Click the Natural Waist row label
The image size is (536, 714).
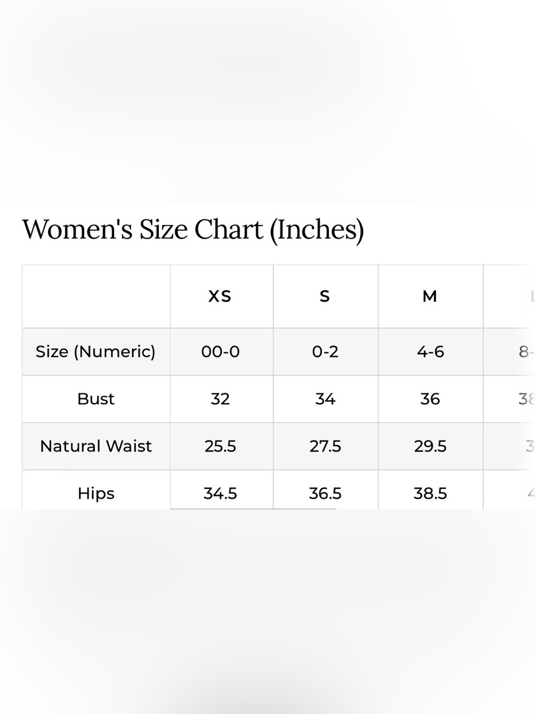click(x=96, y=446)
